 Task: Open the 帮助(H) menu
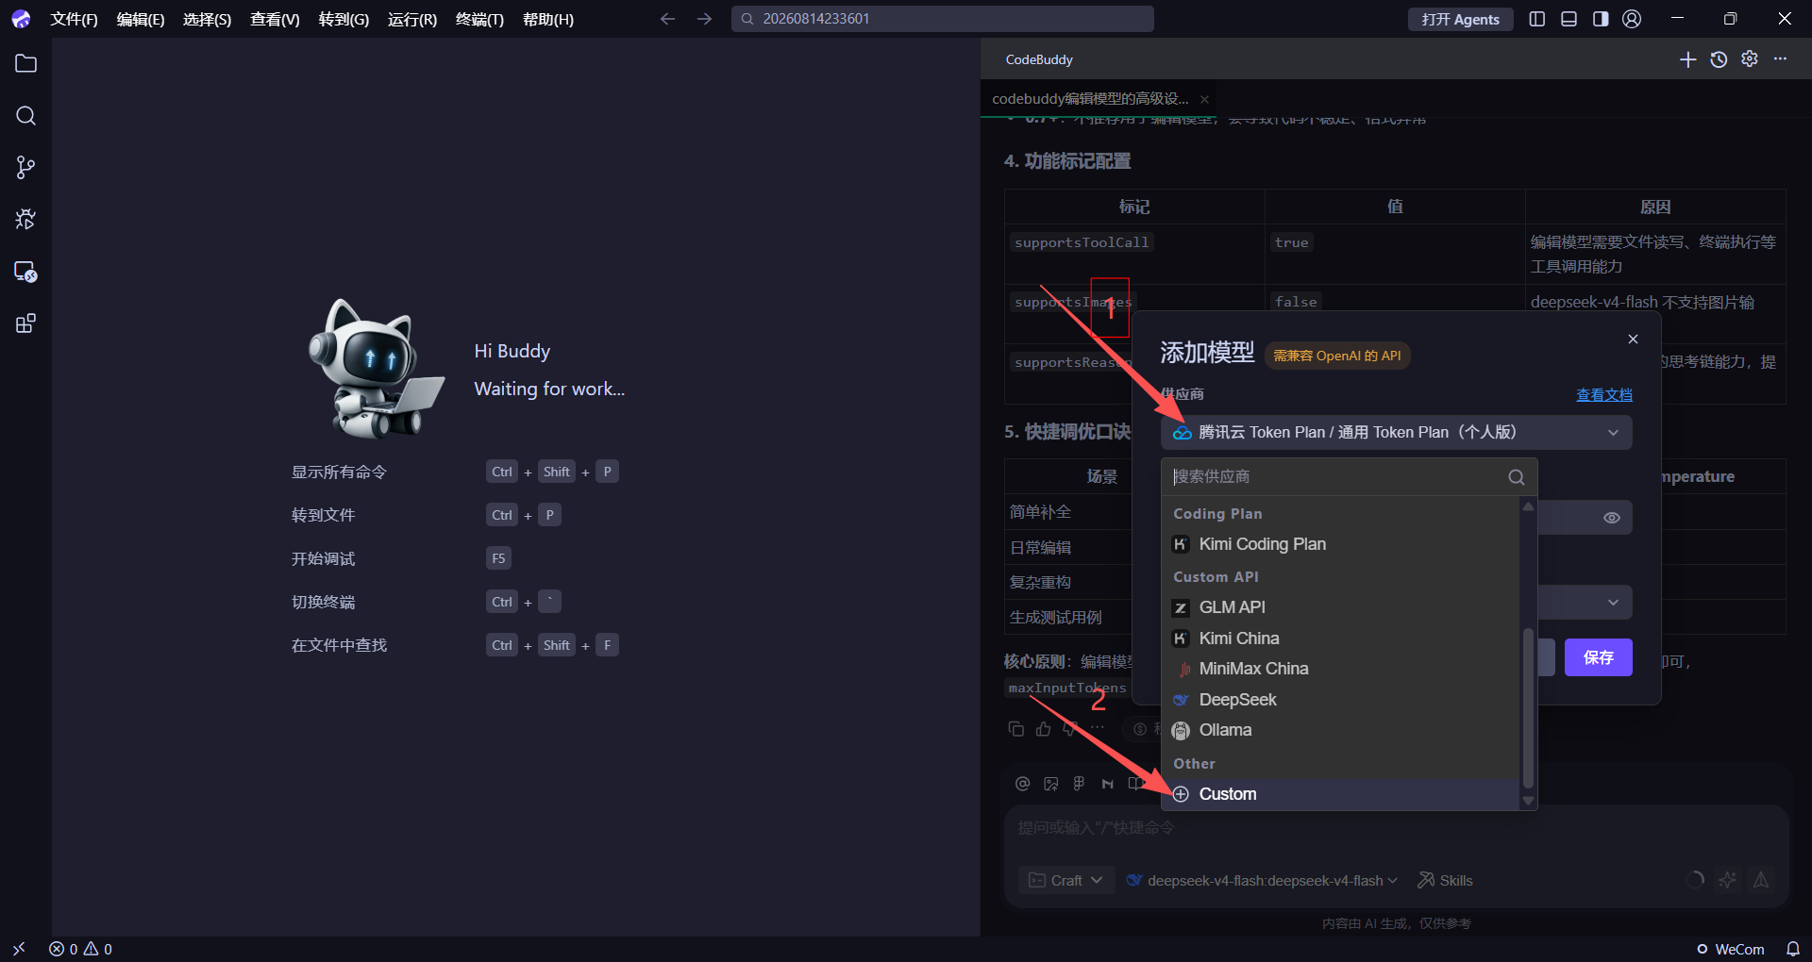pos(548,19)
